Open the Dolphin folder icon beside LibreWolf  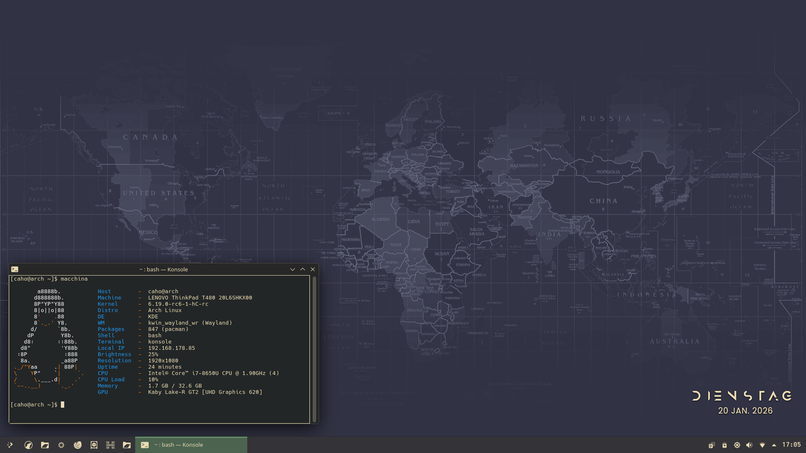[x=45, y=445]
